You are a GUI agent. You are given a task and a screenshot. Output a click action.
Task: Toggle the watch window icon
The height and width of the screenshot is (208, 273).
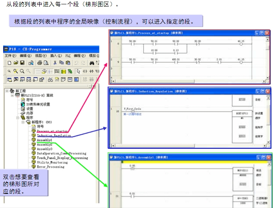point(22,80)
